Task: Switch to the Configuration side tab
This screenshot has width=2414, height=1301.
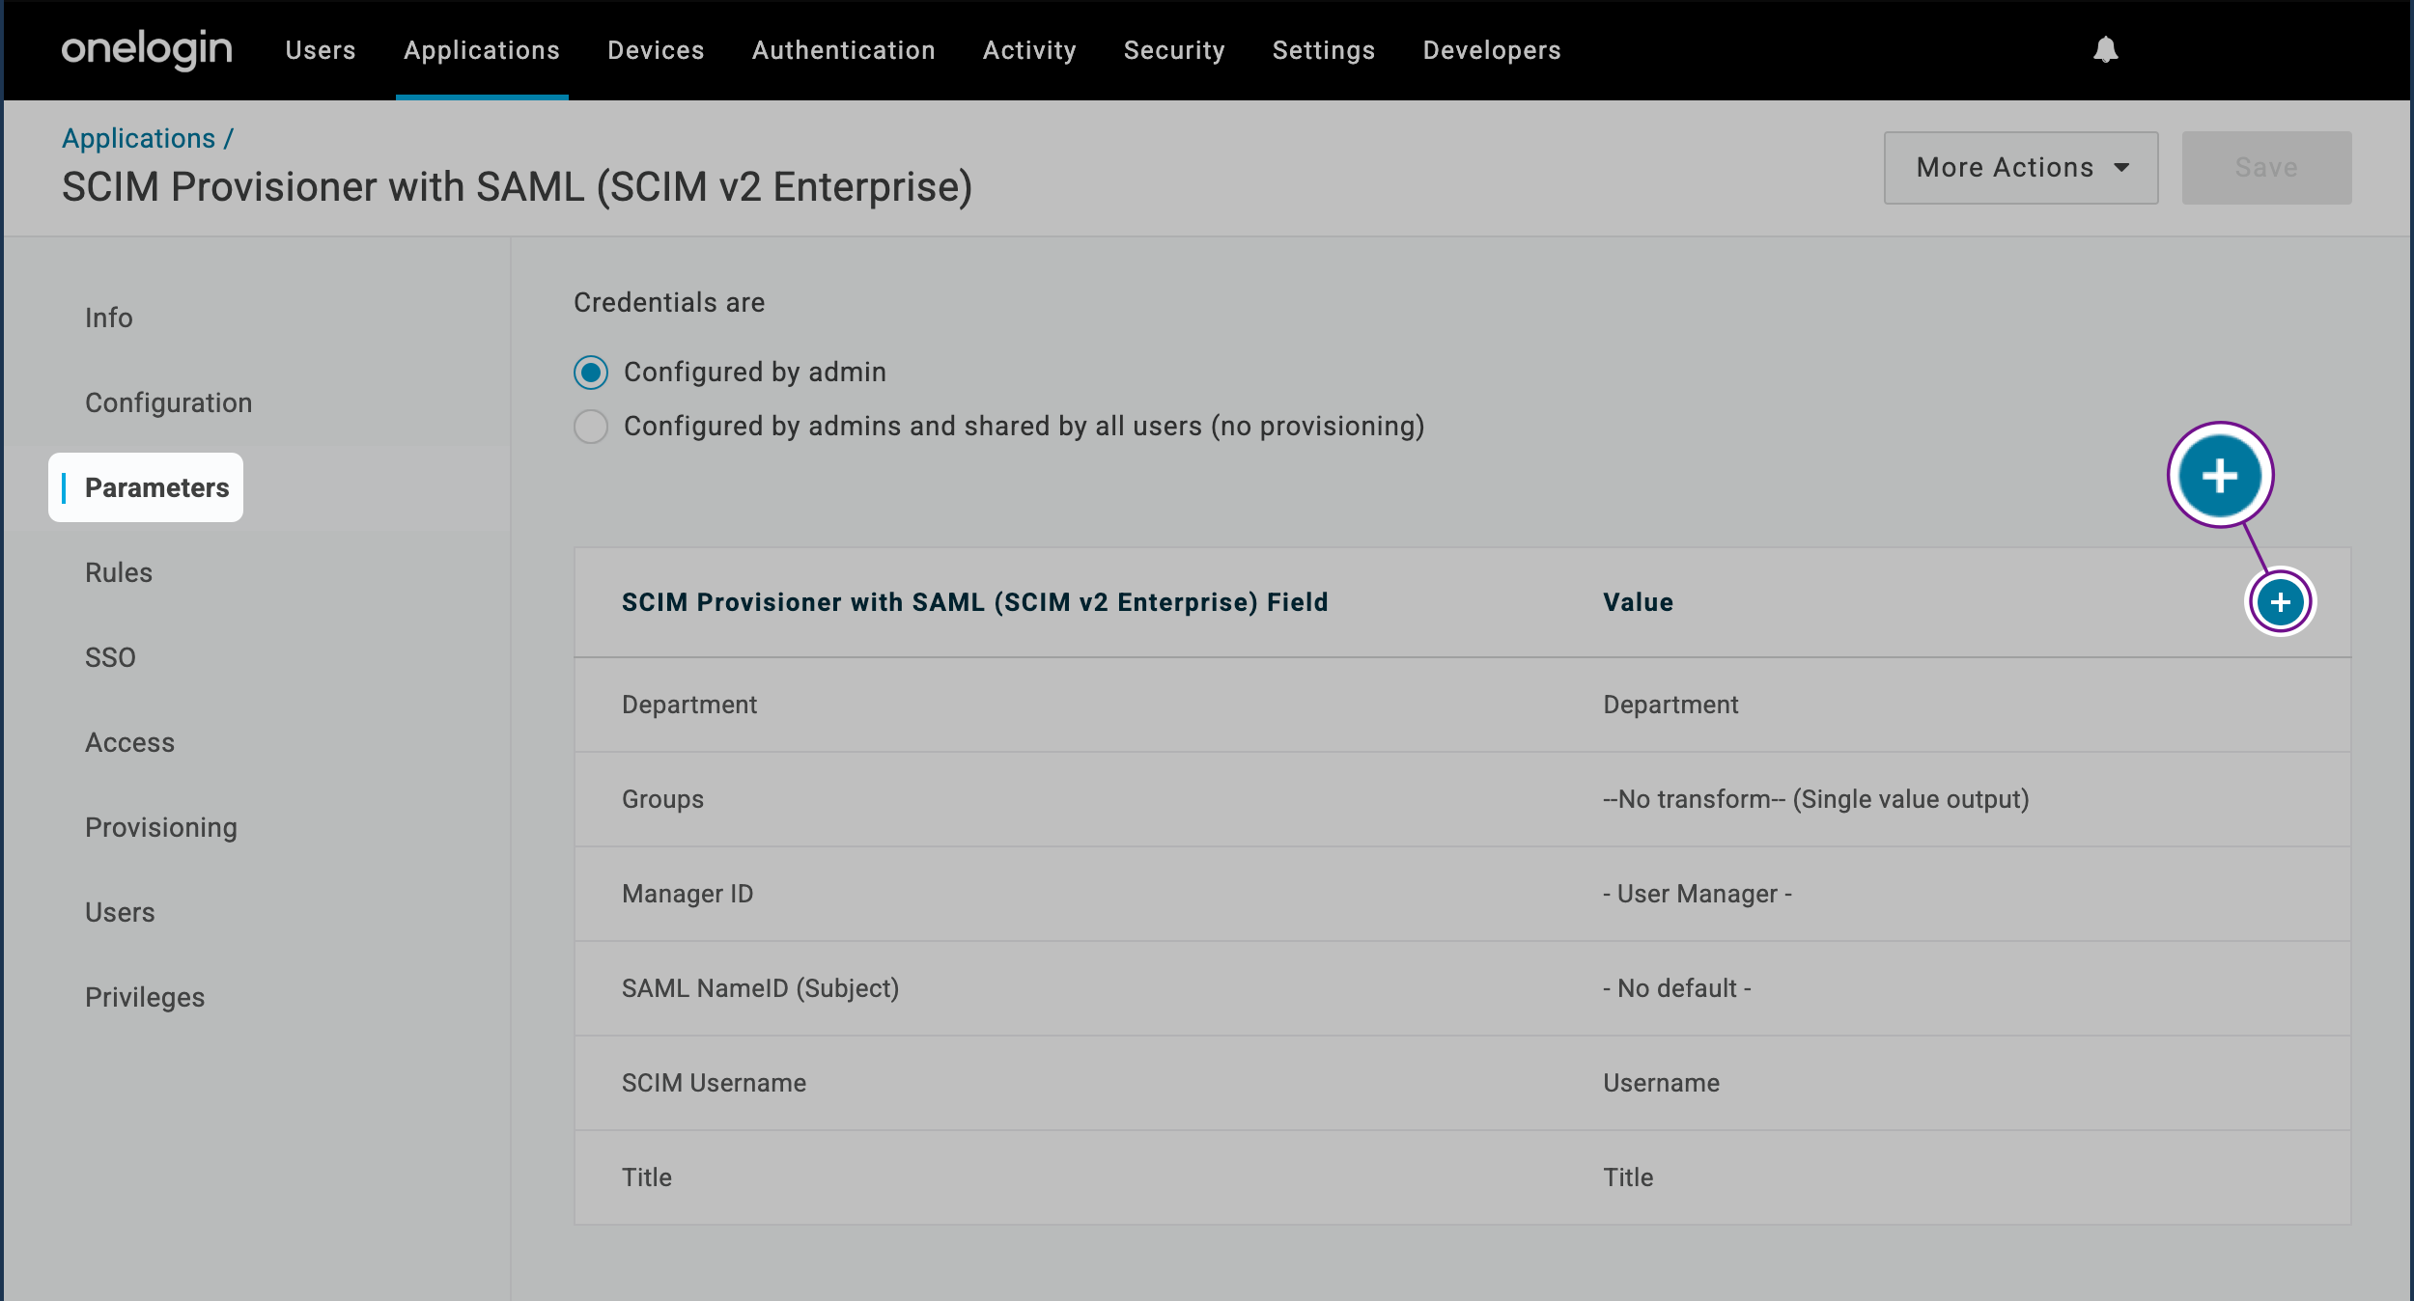Action: click(169, 403)
